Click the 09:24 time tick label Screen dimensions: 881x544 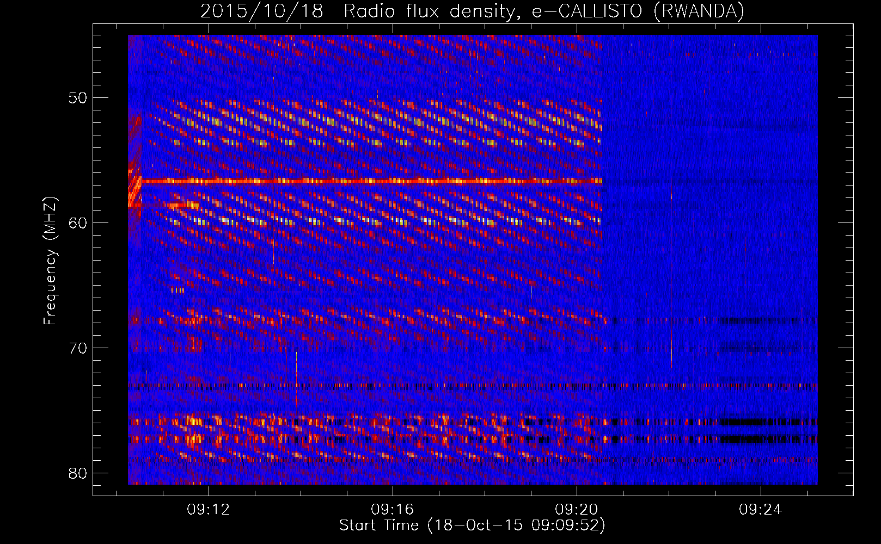point(760,510)
